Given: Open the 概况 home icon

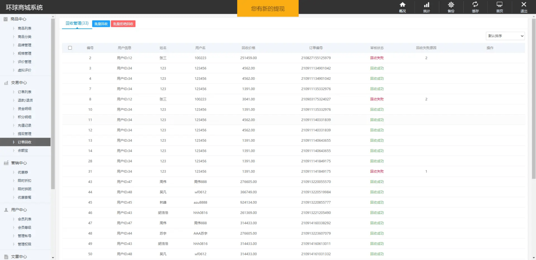Looking at the screenshot, I should coord(402,5).
